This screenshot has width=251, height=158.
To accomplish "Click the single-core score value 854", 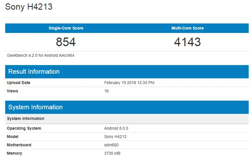I will [66, 42].
